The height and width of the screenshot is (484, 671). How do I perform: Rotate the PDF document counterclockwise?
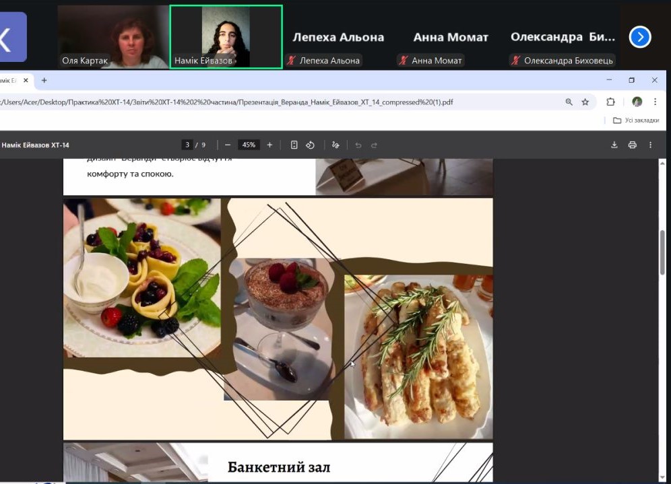[311, 145]
